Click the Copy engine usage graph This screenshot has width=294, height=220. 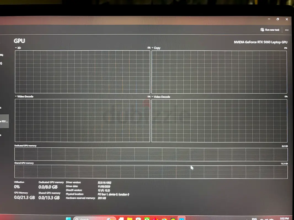click(x=219, y=72)
